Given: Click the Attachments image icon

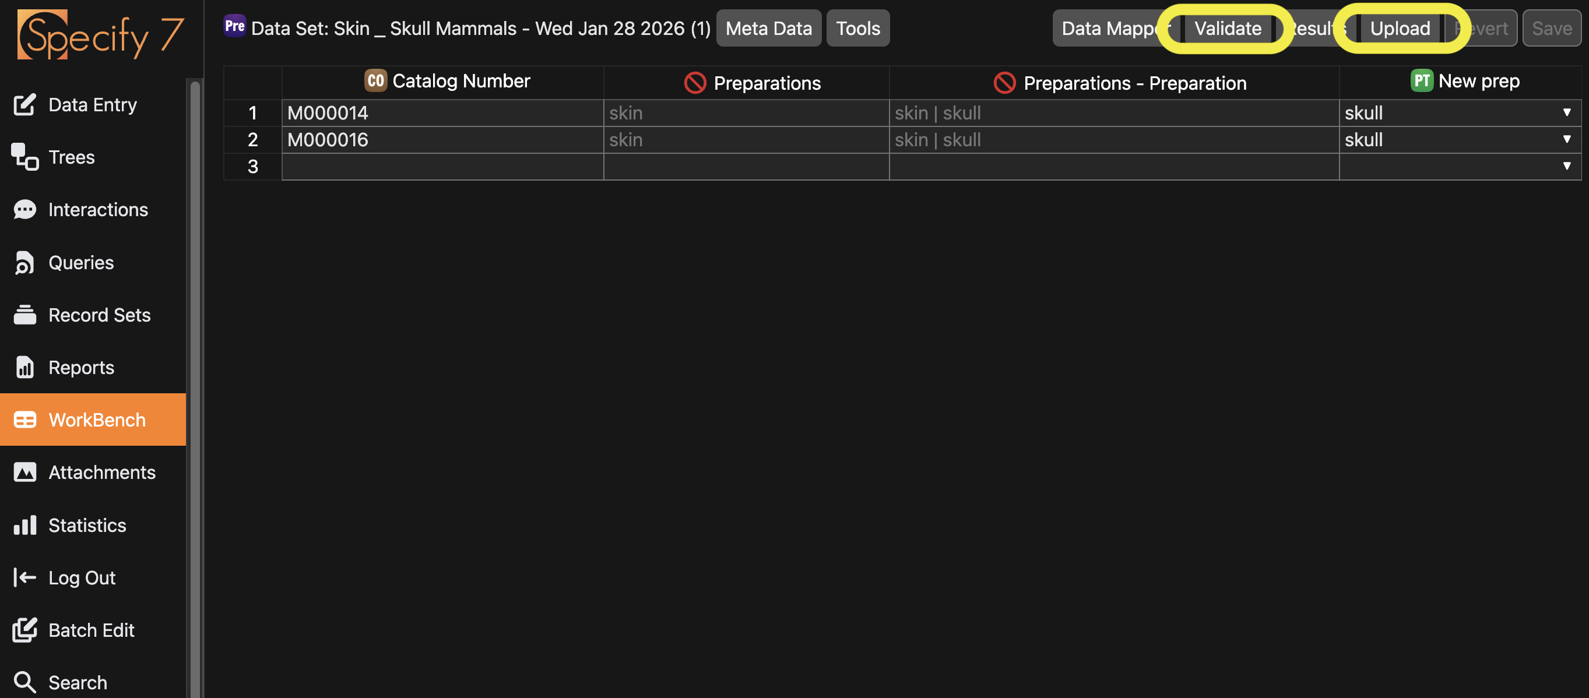Looking at the screenshot, I should (x=24, y=473).
